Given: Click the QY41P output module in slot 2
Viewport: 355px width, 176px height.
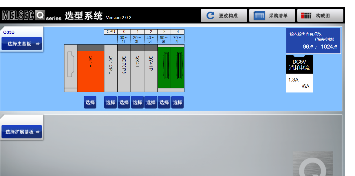Looking at the screenshot, I should click(151, 68).
